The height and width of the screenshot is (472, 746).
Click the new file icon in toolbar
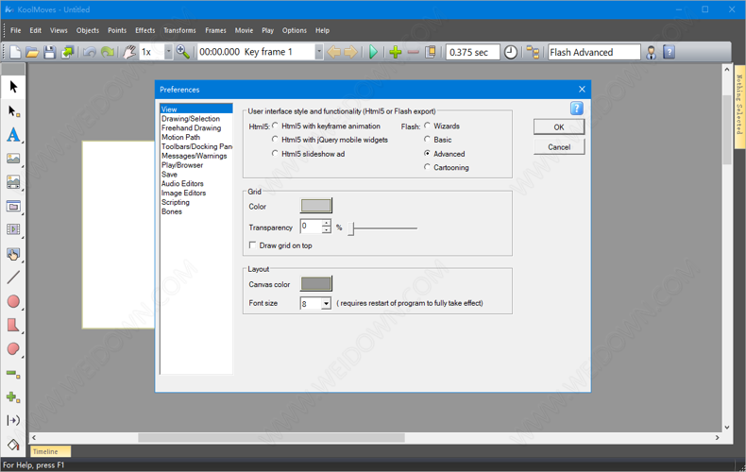coord(15,53)
